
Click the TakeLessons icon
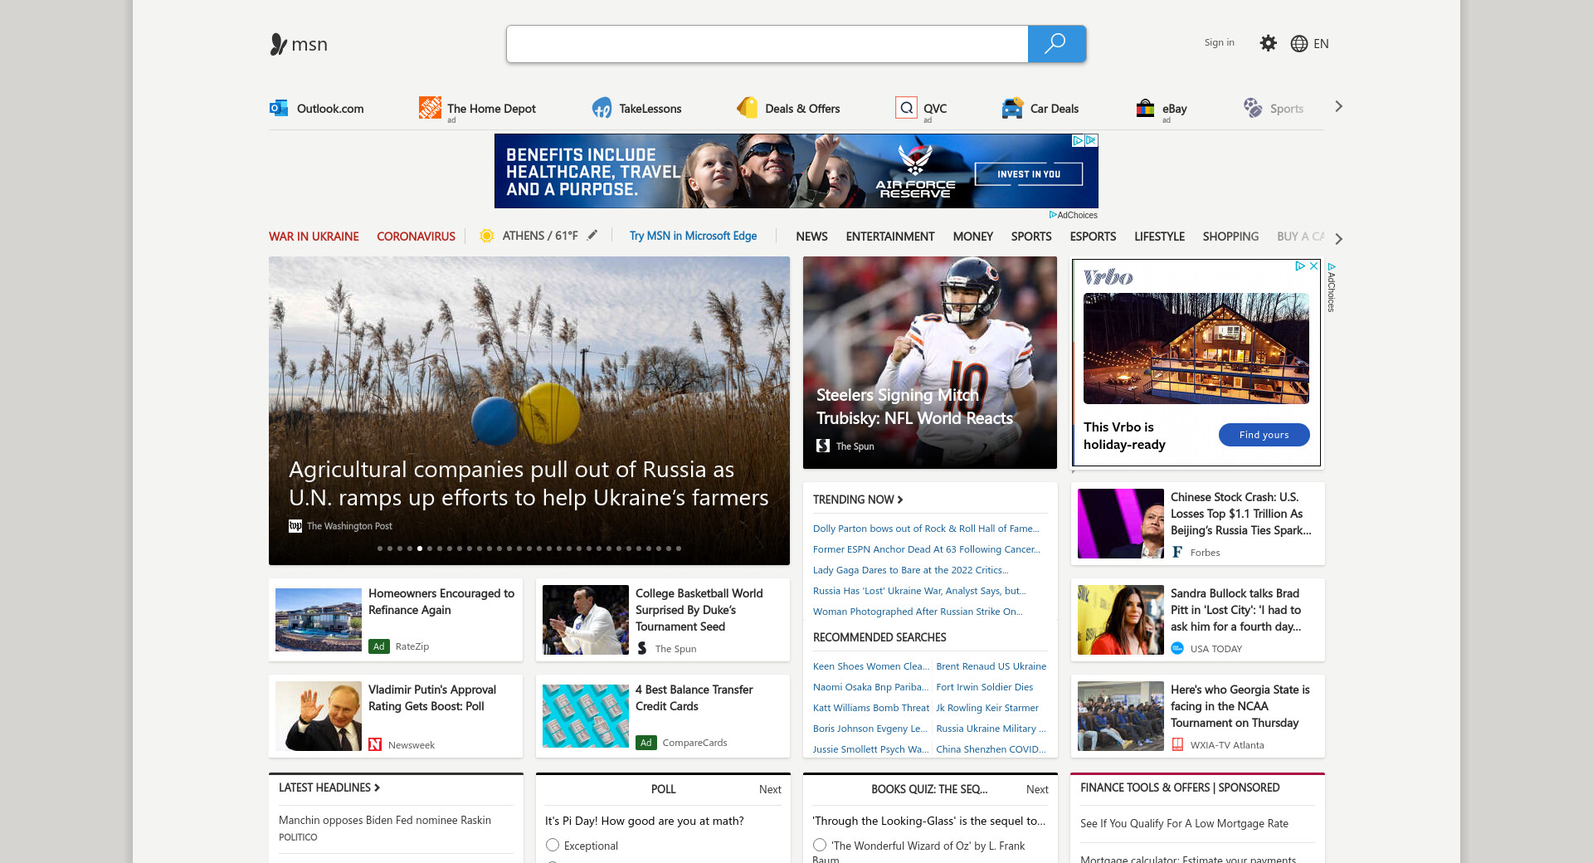tap(602, 108)
